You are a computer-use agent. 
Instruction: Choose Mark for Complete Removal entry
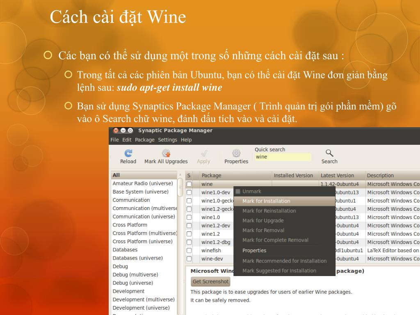(285, 240)
